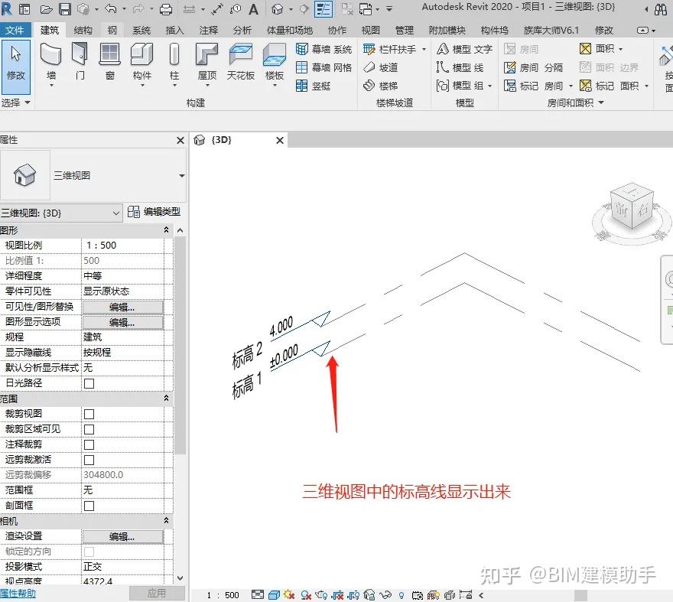Click the Modify arrow tool
This screenshot has width=673, height=602.
pyautogui.click(x=16, y=67)
